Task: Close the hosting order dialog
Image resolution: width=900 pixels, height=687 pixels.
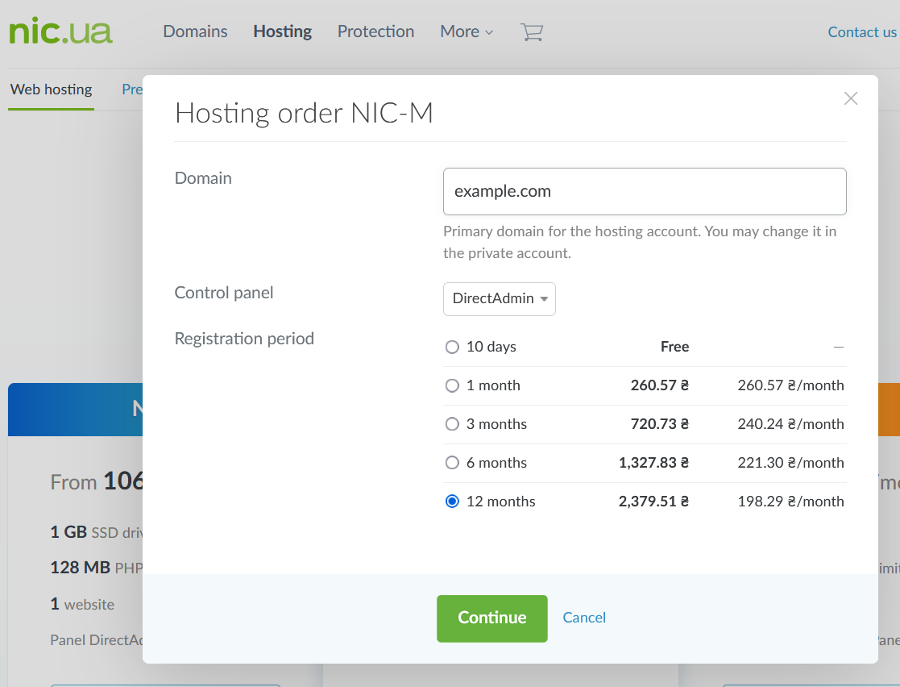Action: coord(850,98)
